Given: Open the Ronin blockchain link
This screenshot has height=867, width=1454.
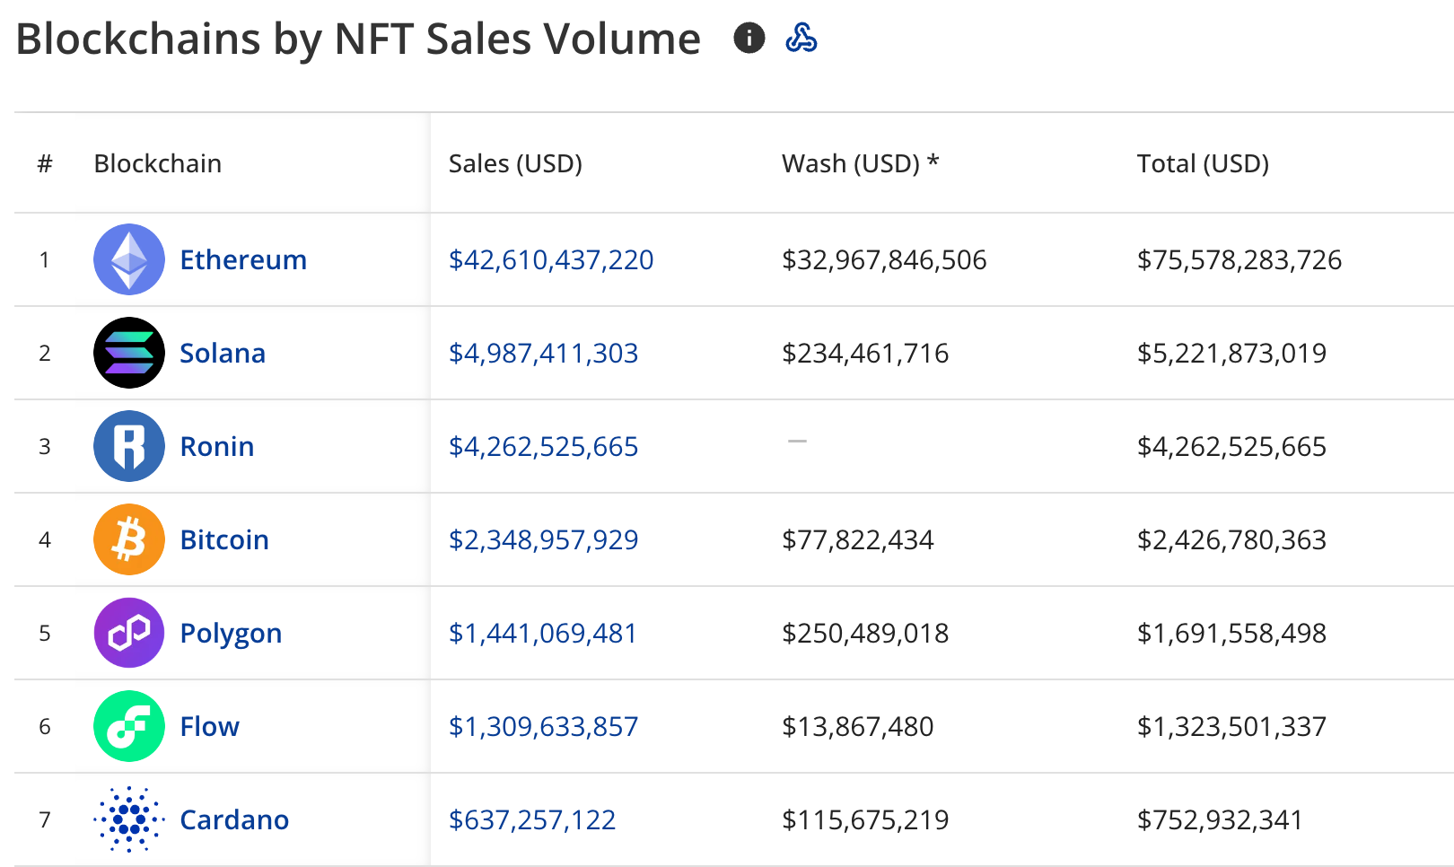Looking at the screenshot, I should [217, 446].
